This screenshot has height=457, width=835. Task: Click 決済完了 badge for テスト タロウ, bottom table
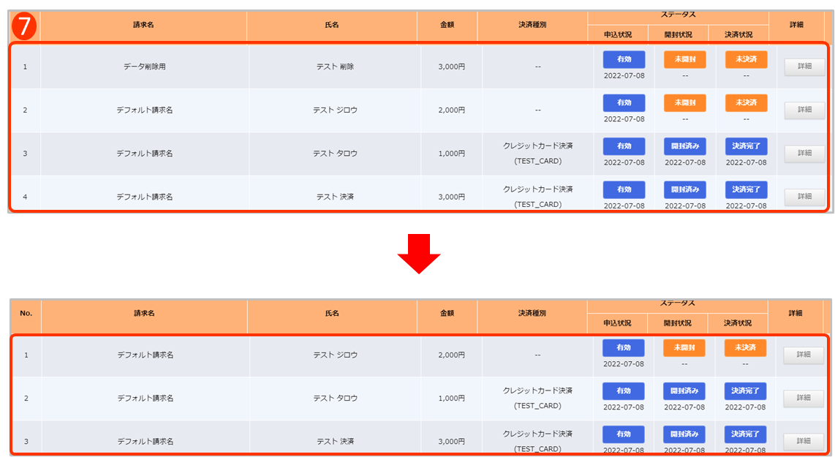(745, 390)
